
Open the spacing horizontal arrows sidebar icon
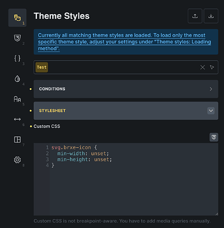(x=17, y=119)
